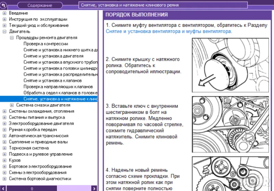Expand the Введение tree node

4,13
